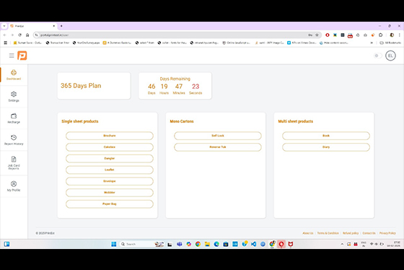Open the Windows widgets panel
404x270 pixels.
point(6,244)
